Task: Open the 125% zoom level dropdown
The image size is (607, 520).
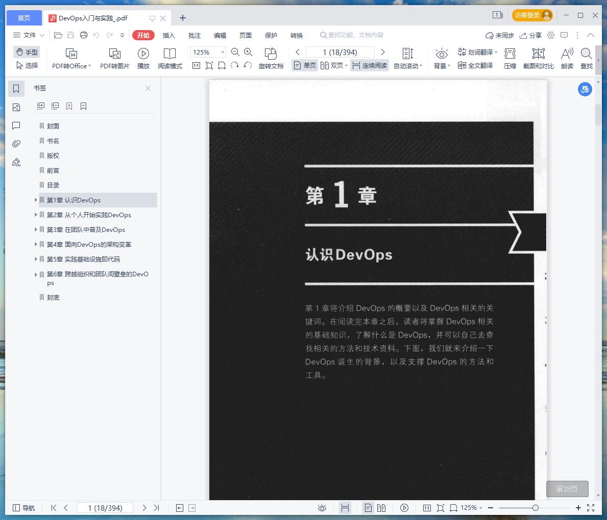Action: click(223, 52)
